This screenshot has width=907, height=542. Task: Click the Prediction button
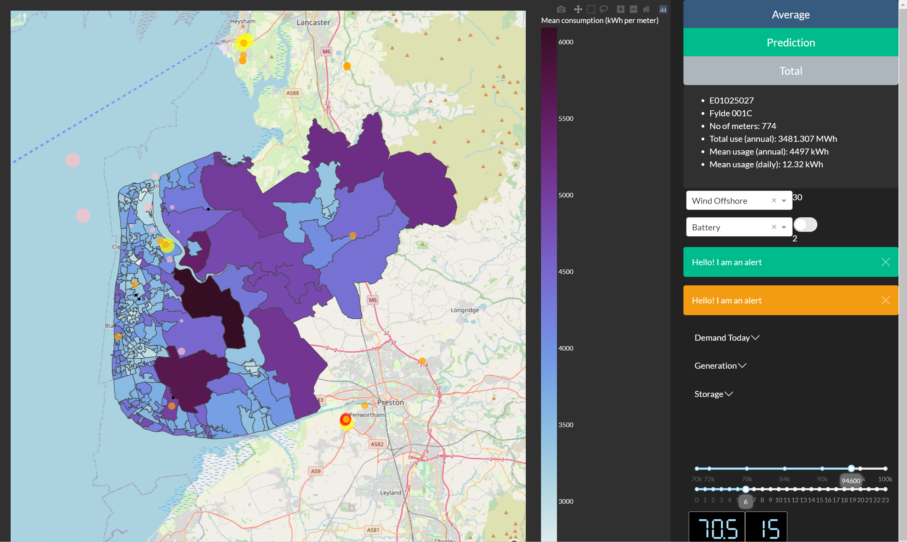coord(791,42)
